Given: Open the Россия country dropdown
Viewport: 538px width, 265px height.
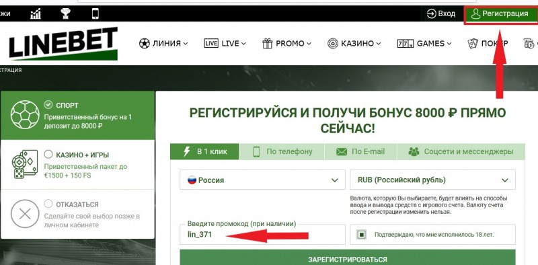Looking at the screenshot, I should (x=262, y=180).
